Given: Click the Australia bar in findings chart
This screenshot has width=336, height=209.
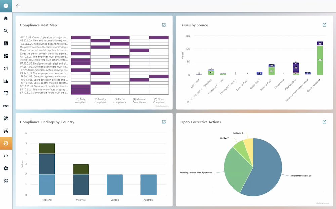Looking at the screenshot, I should (x=149, y=184).
